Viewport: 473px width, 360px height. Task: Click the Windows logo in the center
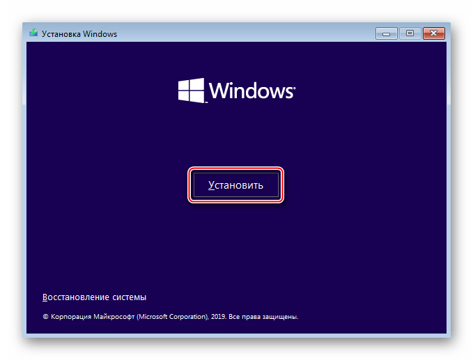237,91
